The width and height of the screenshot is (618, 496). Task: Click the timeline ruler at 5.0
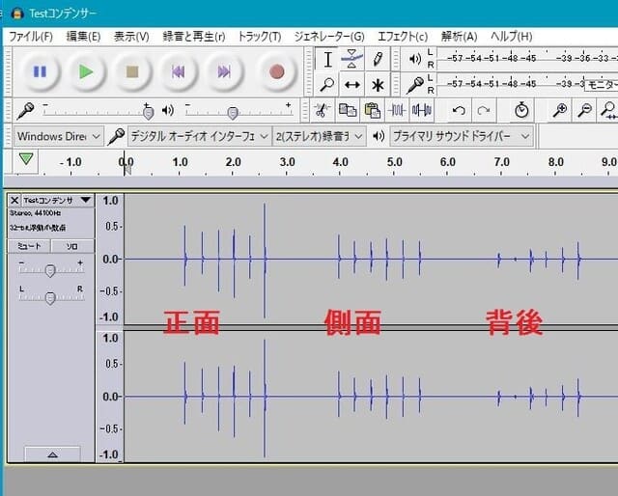[393, 162]
